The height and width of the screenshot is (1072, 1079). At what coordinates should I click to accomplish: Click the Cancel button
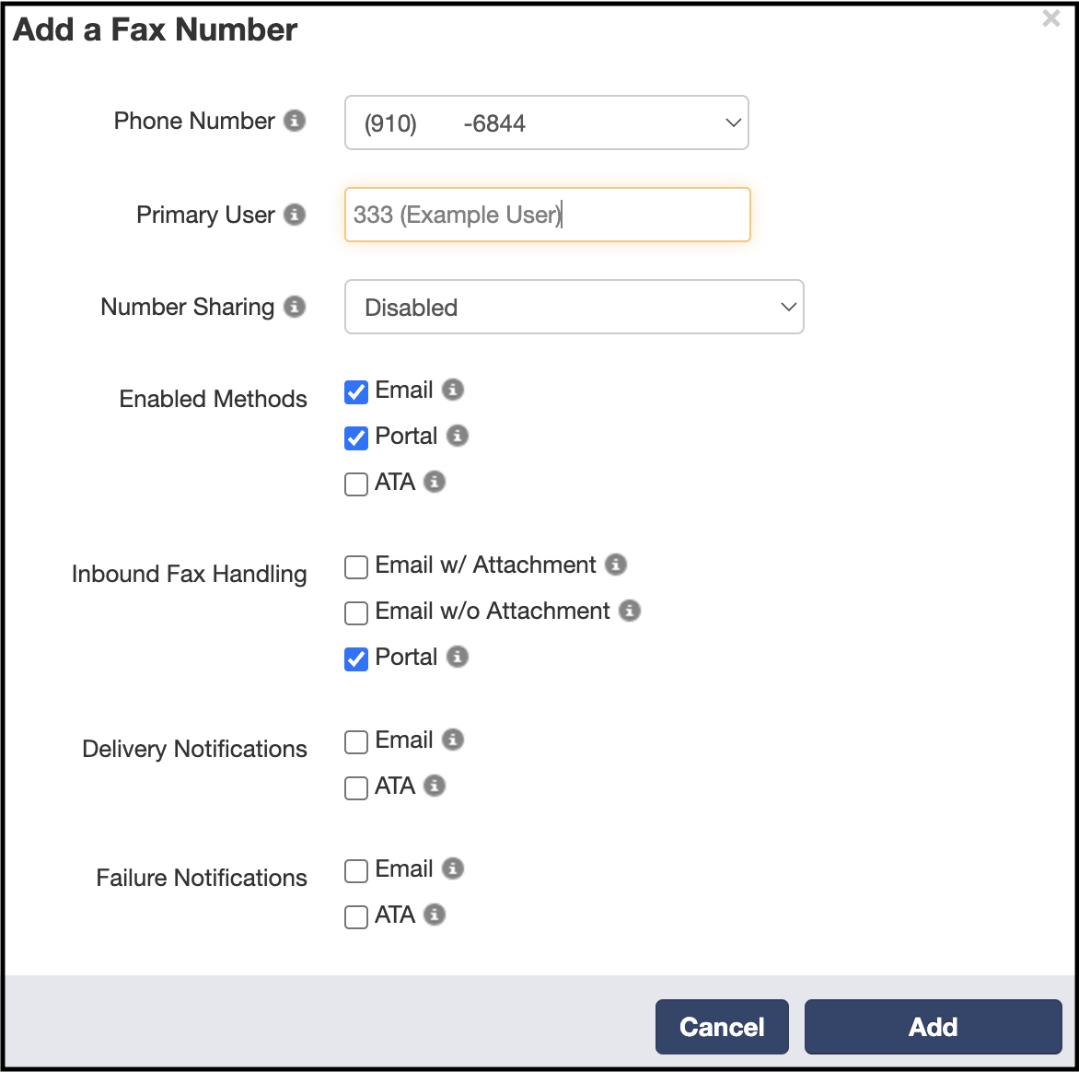(722, 1027)
